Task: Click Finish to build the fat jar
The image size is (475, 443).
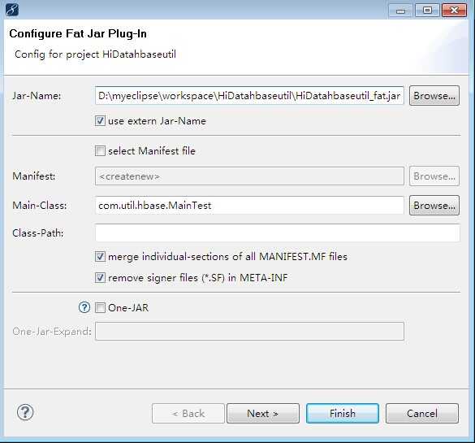Action: point(343,413)
